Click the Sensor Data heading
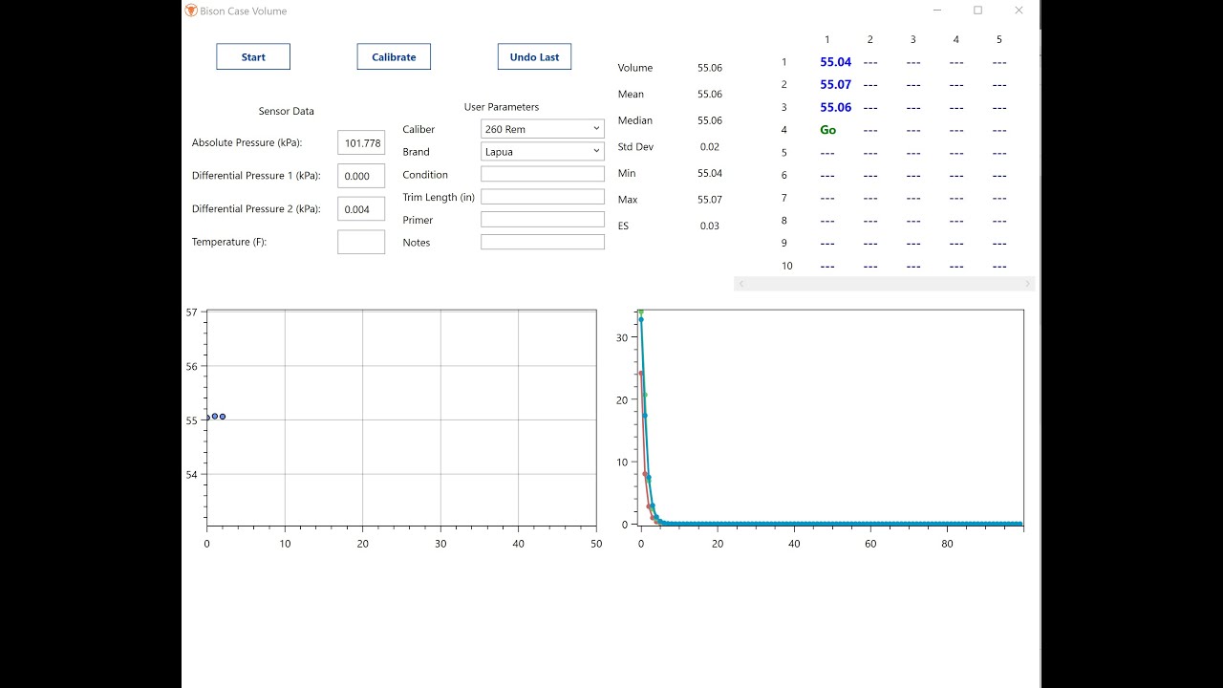 [286, 111]
